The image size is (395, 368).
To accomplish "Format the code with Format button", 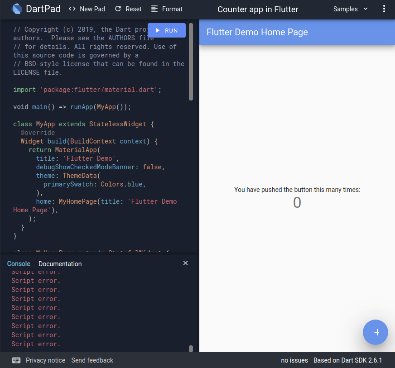I will [x=167, y=9].
